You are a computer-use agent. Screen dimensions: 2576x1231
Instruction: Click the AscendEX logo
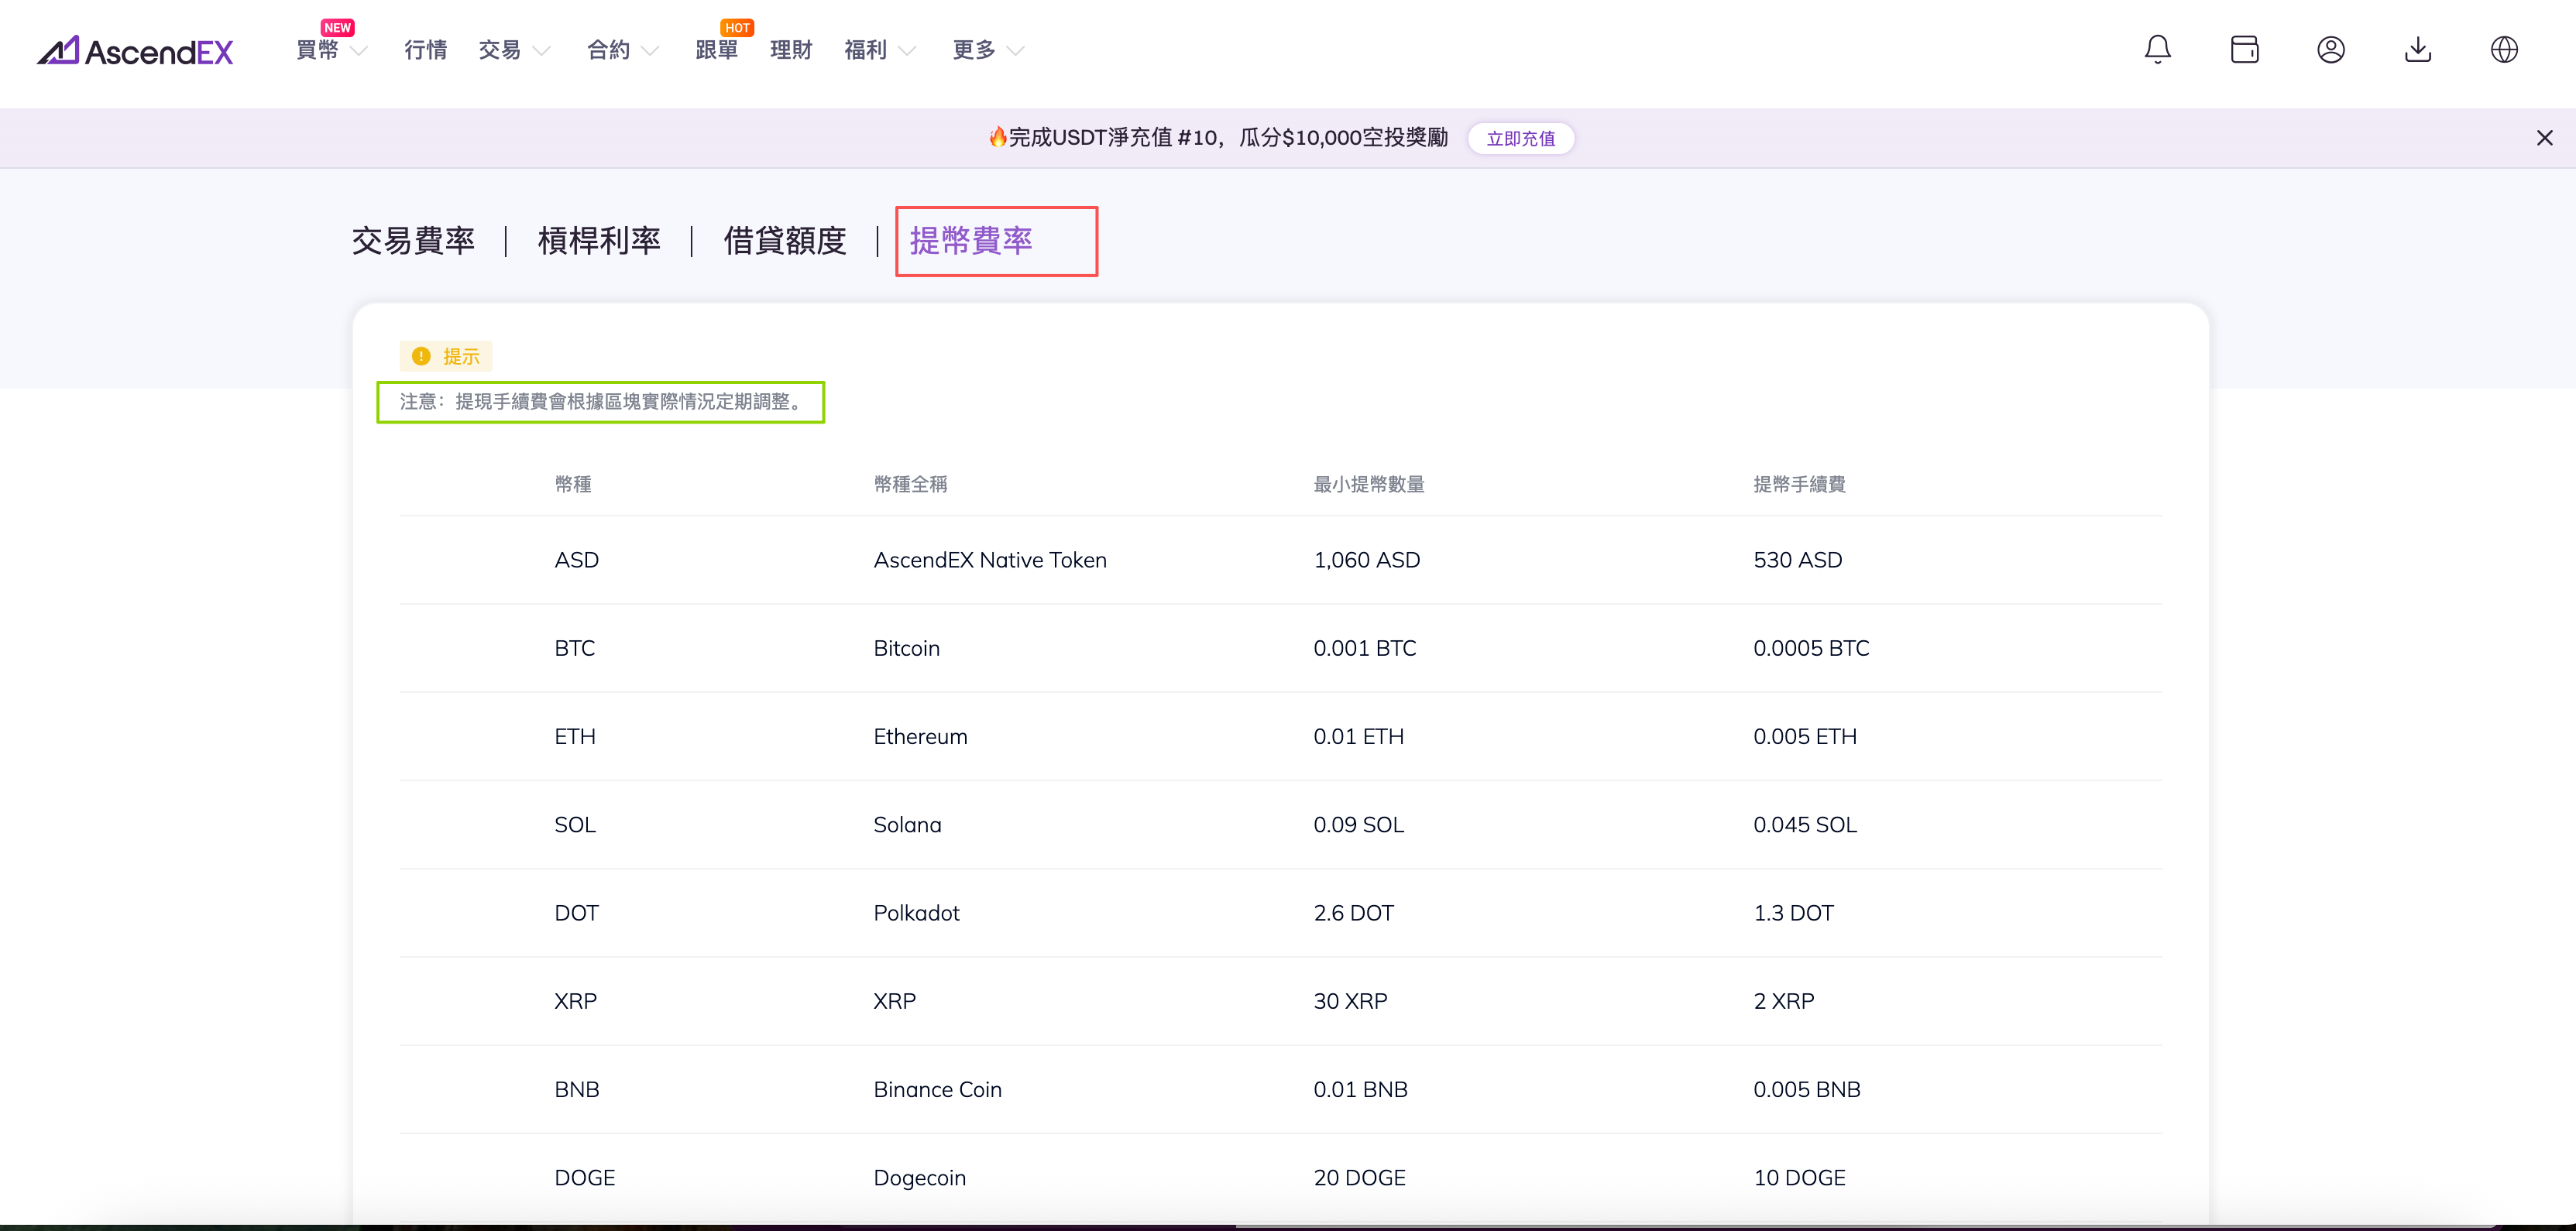(x=135, y=51)
